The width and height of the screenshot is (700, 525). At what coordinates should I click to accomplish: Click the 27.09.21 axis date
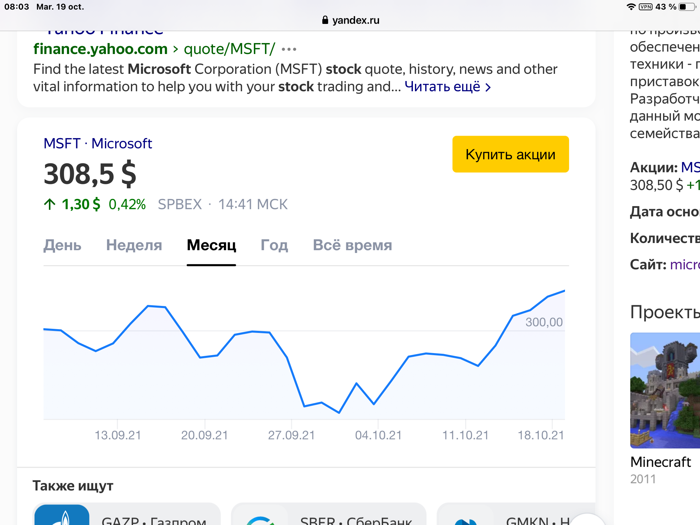pyautogui.click(x=291, y=435)
